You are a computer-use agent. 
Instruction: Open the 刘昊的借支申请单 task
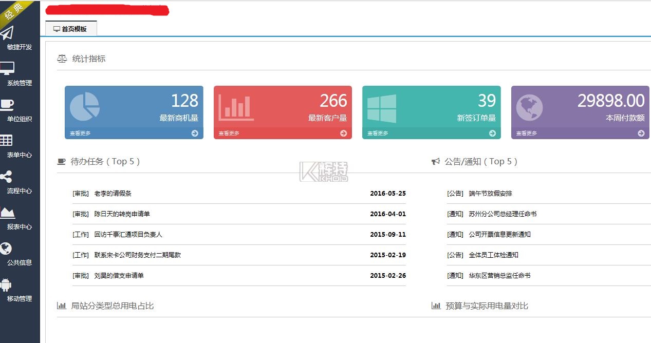click(x=119, y=276)
